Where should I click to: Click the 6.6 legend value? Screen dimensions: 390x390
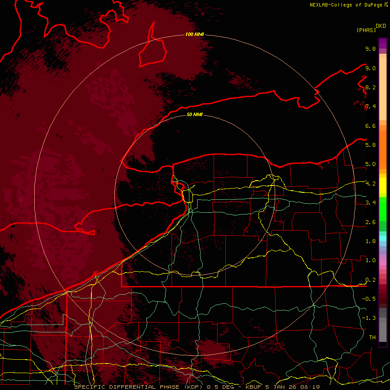tap(370, 126)
